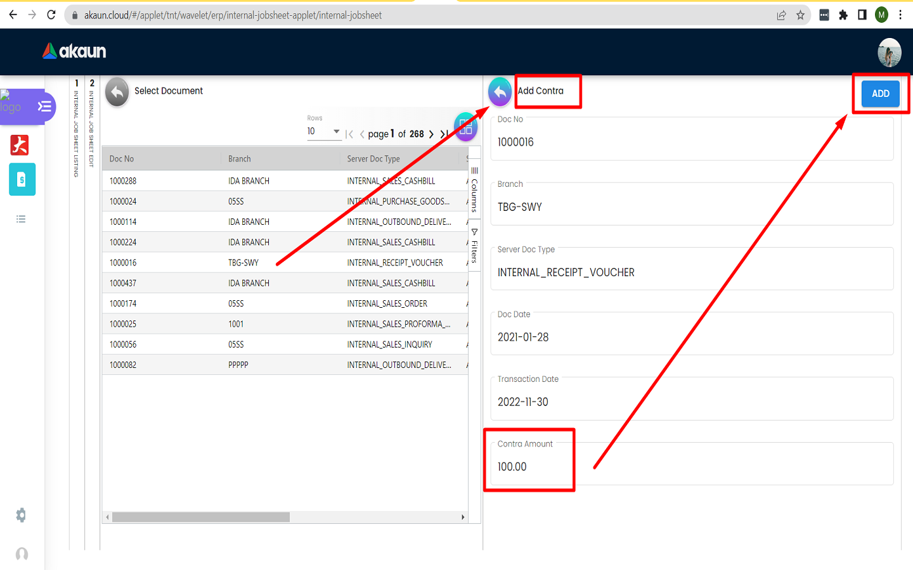The width and height of the screenshot is (913, 570).
Task: Click the ADD button
Action: tap(880, 94)
